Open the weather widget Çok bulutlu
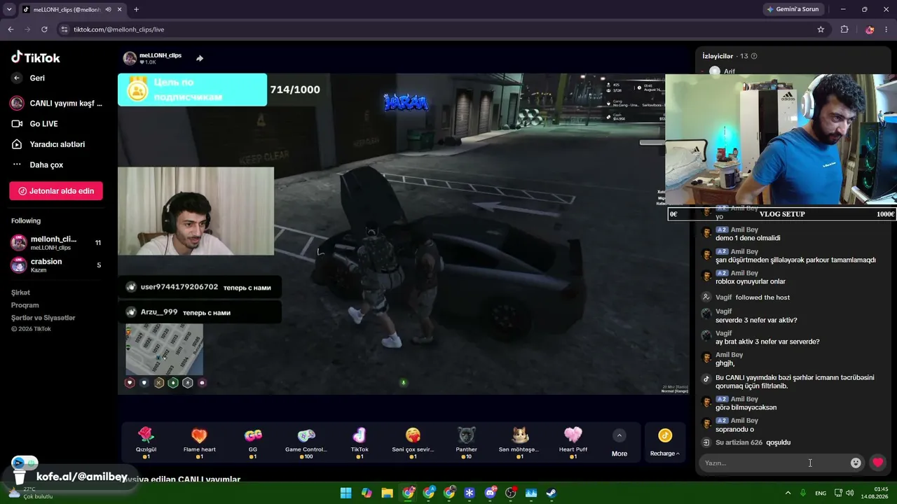Screen dimensions: 897x504 pos(32,493)
